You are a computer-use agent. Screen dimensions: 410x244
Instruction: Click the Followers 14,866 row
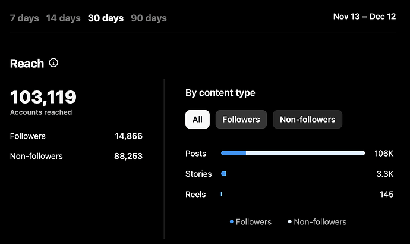[76, 136]
